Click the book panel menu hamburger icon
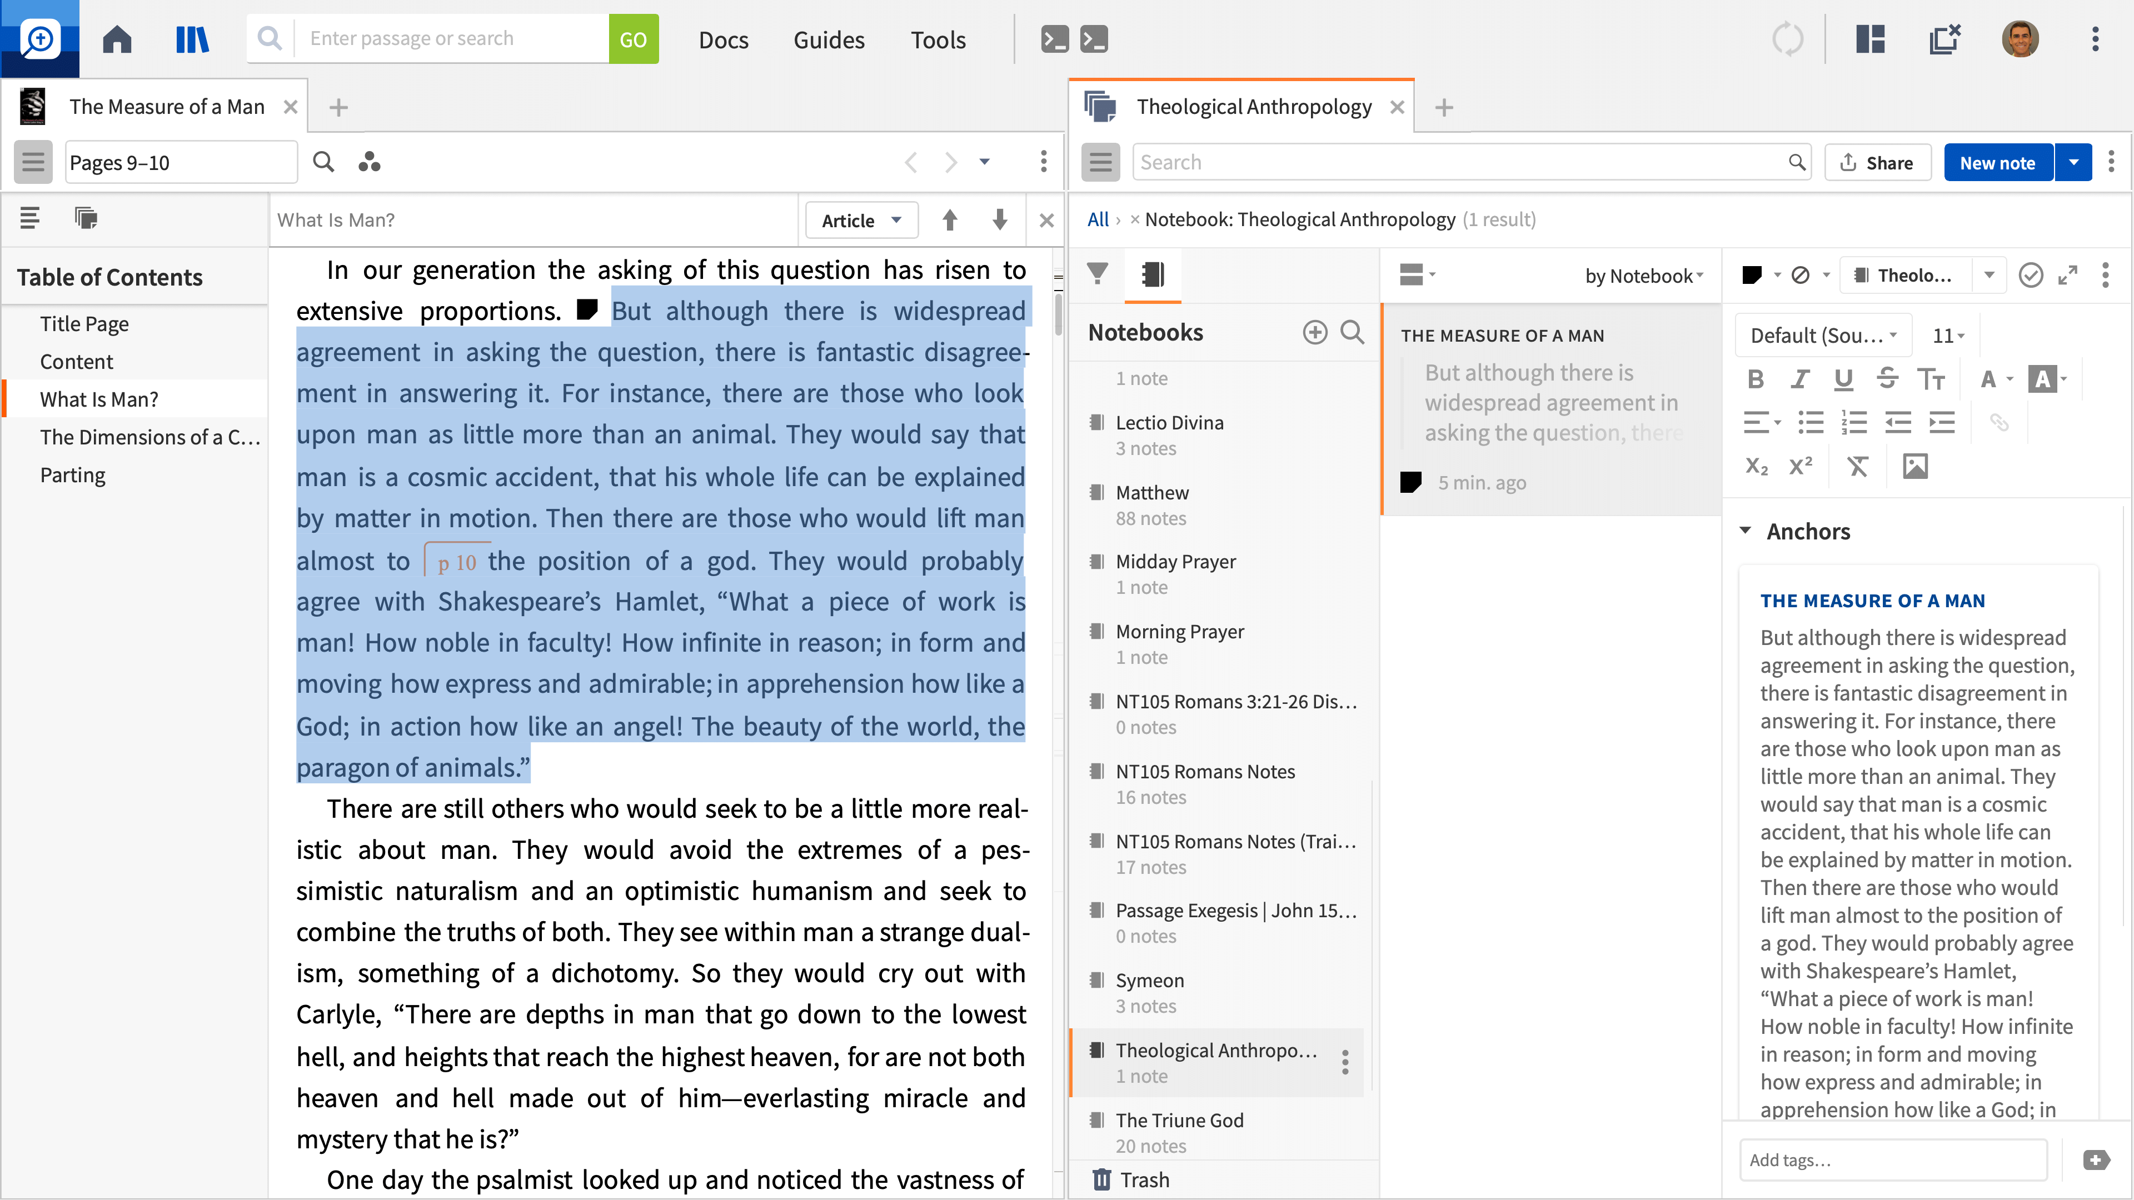2134x1200 pixels. 33,162
